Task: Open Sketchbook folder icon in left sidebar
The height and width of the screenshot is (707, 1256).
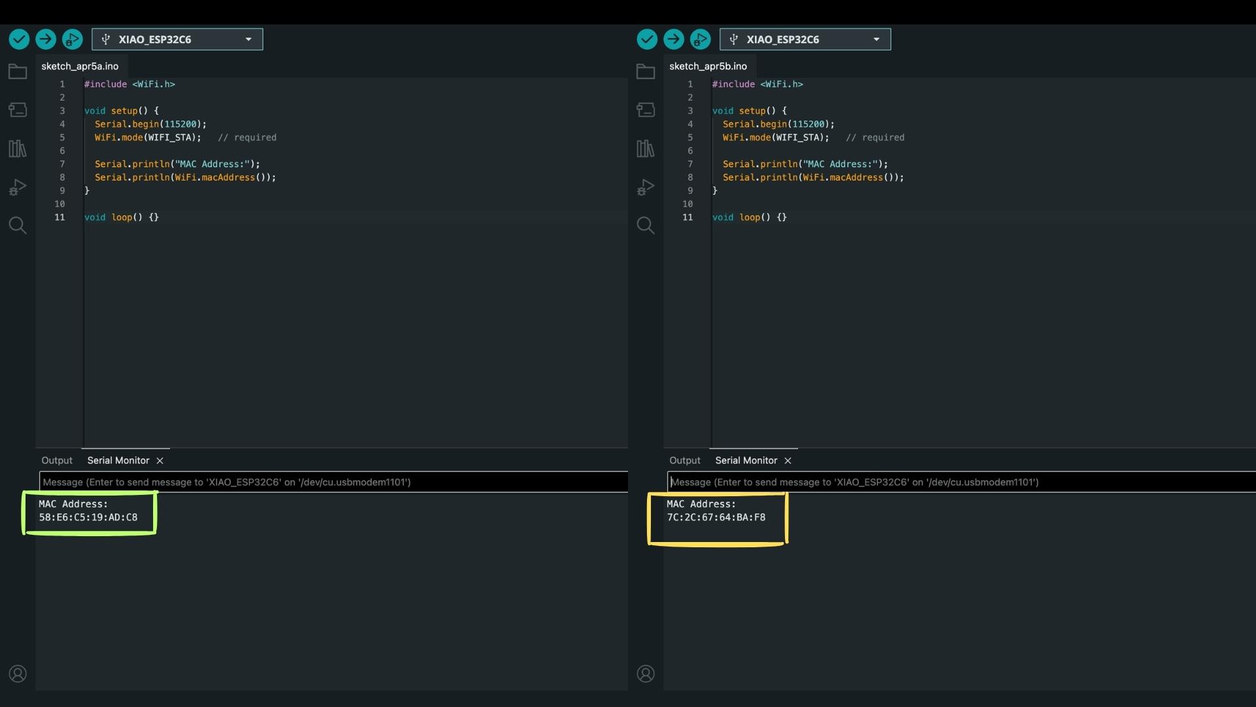Action: tap(18, 71)
